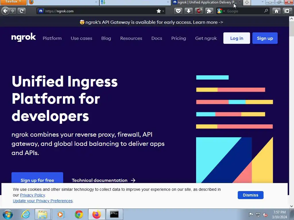294x220 pixels.
Task: Close the tab with up-down arrows icon
Action: (168, 2)
